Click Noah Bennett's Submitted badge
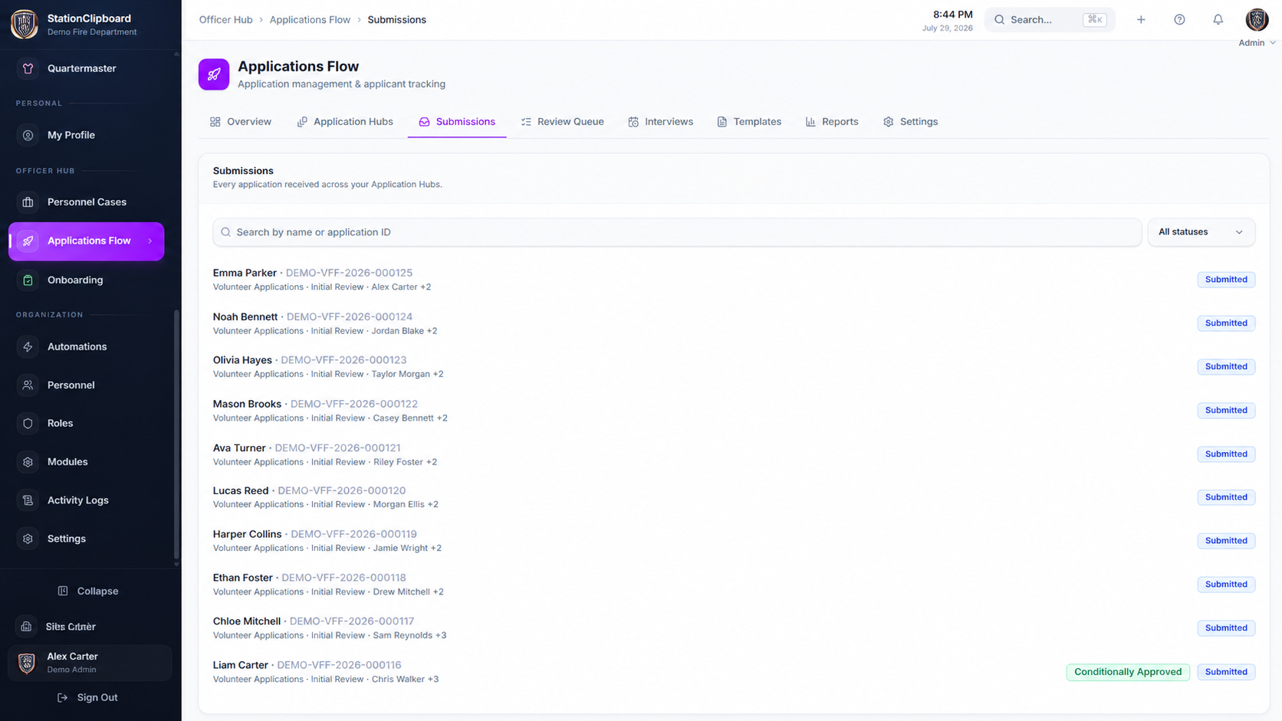This screenshot has height=721, width=1282. coord(1226,323)
